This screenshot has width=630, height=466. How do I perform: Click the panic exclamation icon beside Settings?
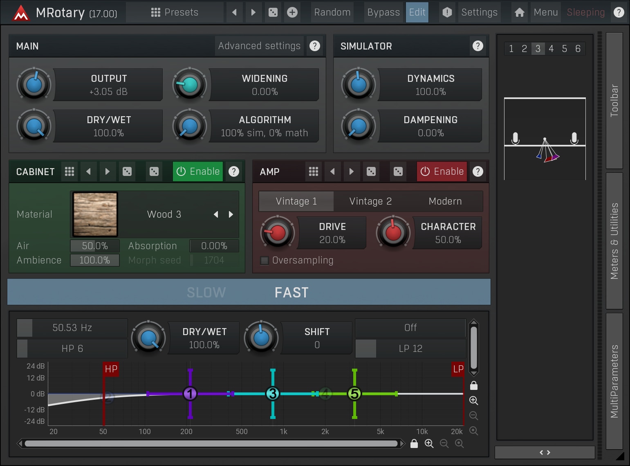tap(447, 12)
